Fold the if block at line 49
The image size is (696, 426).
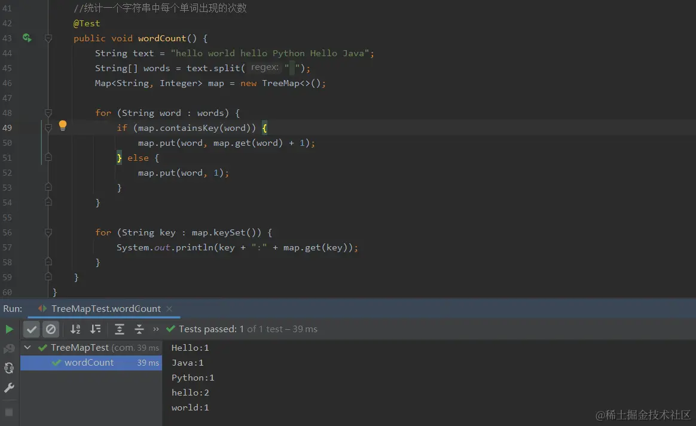tap(48, 128)
